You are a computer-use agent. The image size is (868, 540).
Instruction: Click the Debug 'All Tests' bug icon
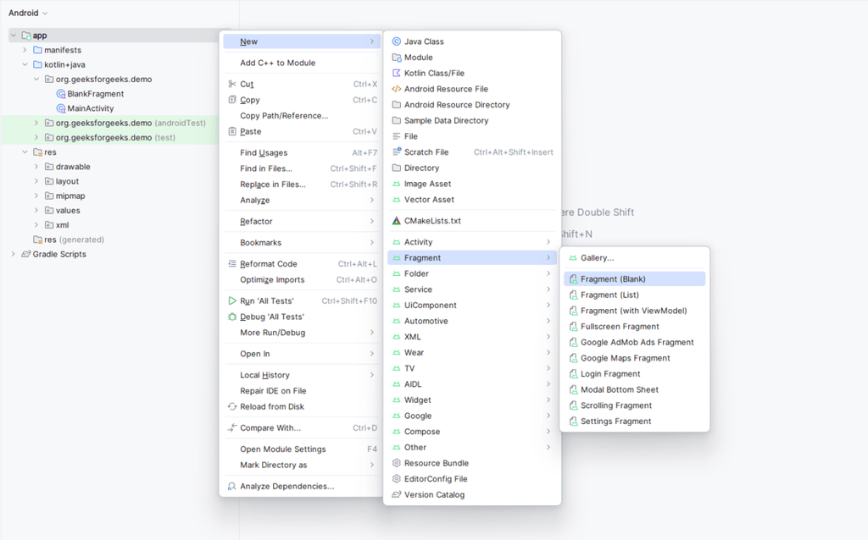click(232, 317)
